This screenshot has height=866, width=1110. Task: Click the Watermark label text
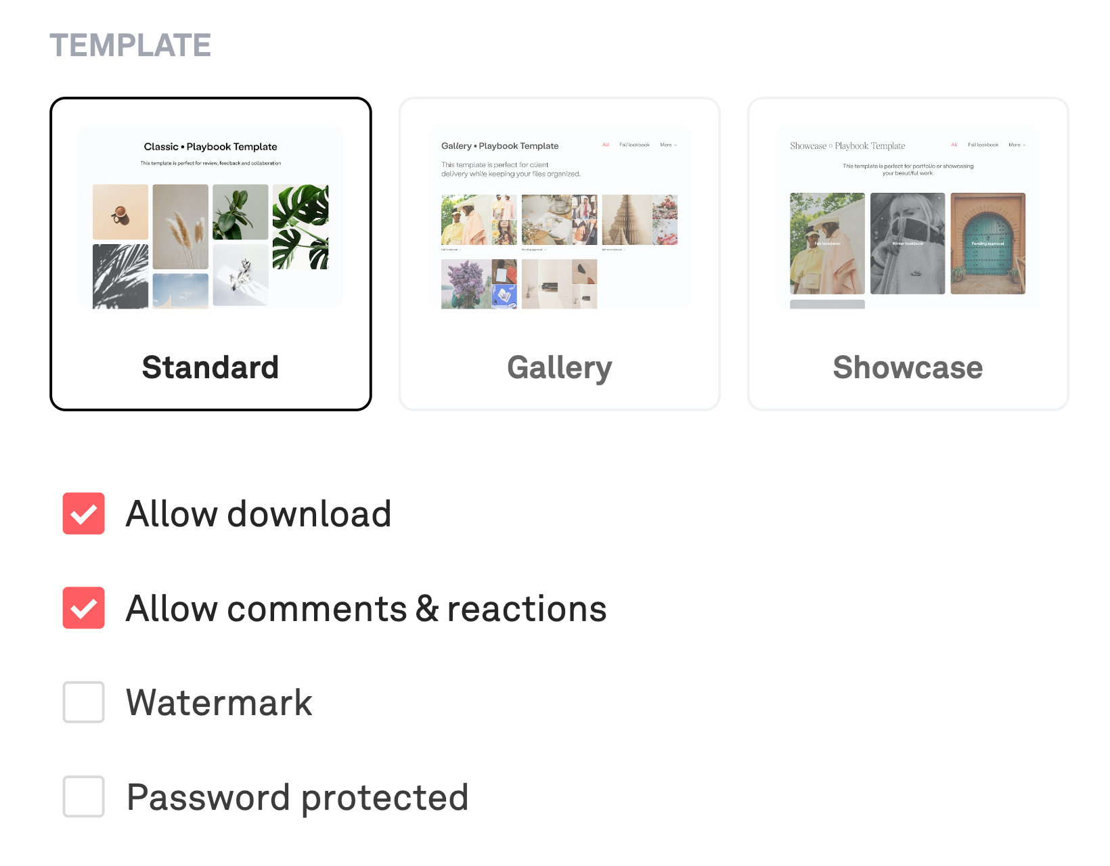(219, 702)
